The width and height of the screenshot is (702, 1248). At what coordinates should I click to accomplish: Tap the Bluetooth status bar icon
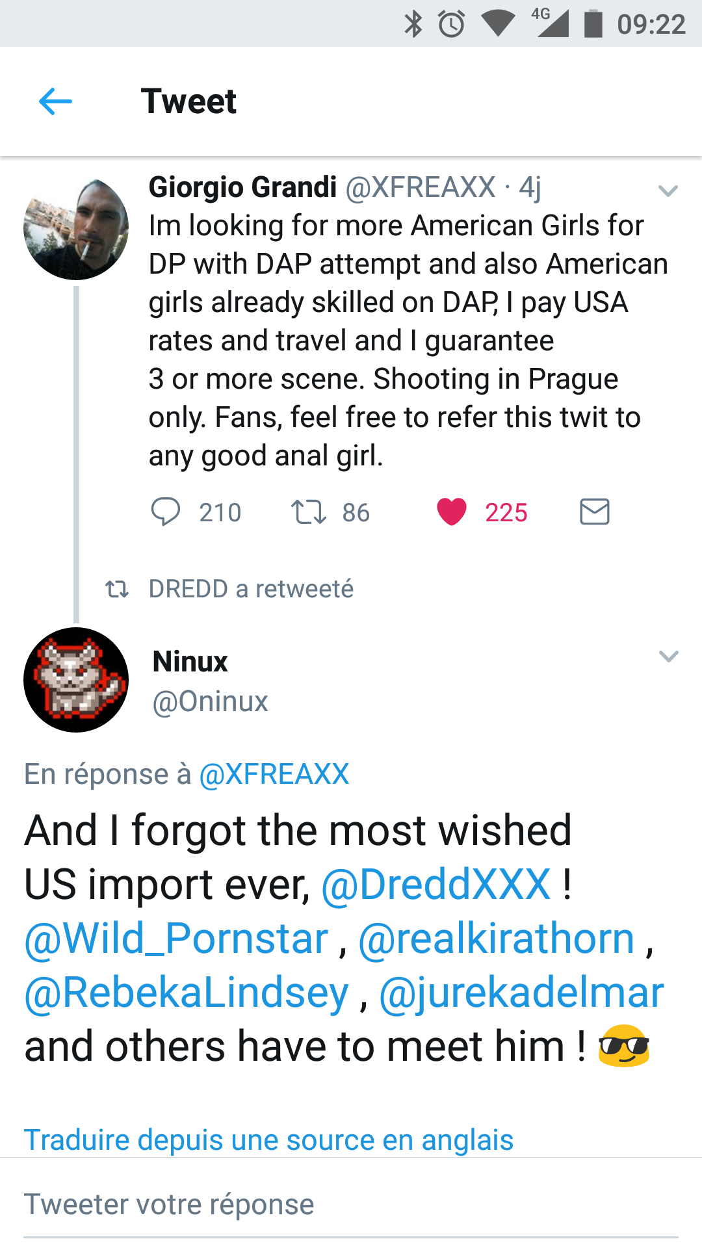pyautogui.click(x=413, y=24)
